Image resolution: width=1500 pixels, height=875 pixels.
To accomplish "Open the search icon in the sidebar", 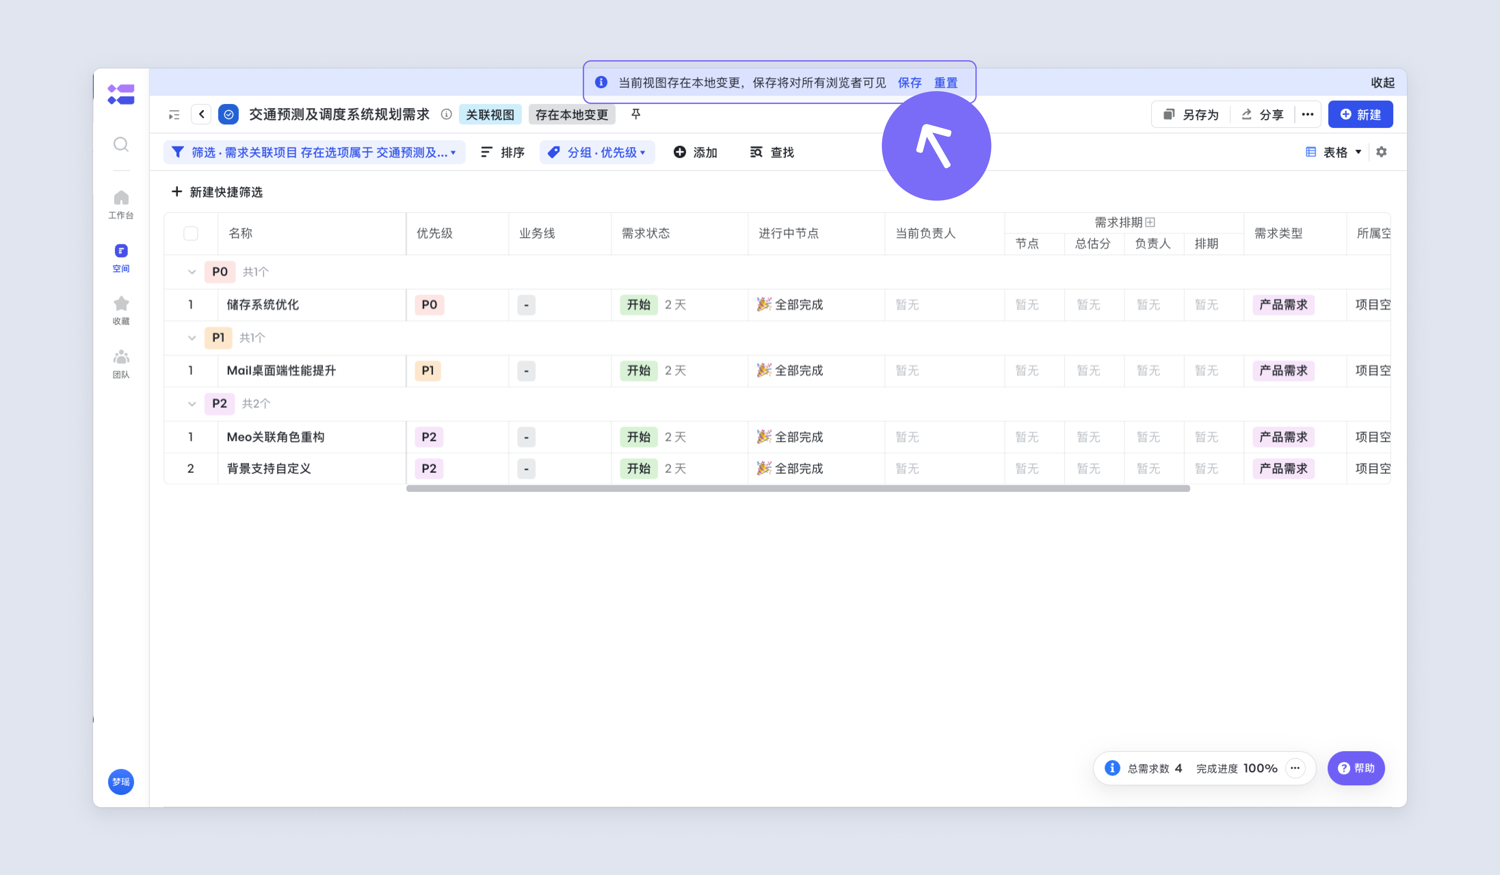I will 121,144.
